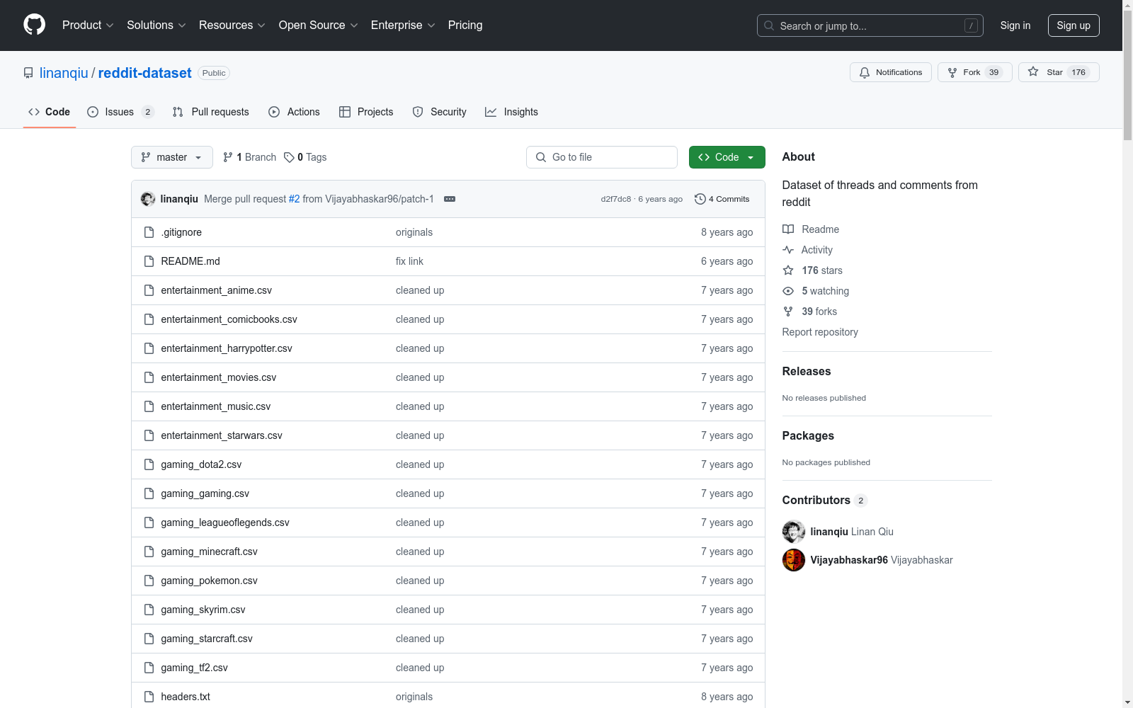This screenshot has height=708, width=1133.
Task: Click linanqiu avatar in commit bar
Action: pos(148,199)
